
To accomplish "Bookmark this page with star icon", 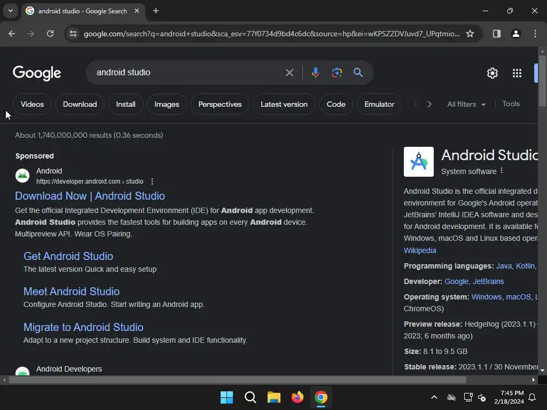I will pos(470,34).
